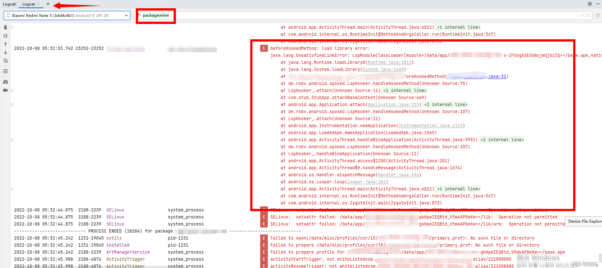Image resolution: width=602 pixels, height=268 pixels.
Task: Hide the Logcat tool window with the dash icon
Action: click(x=598, y=4)
